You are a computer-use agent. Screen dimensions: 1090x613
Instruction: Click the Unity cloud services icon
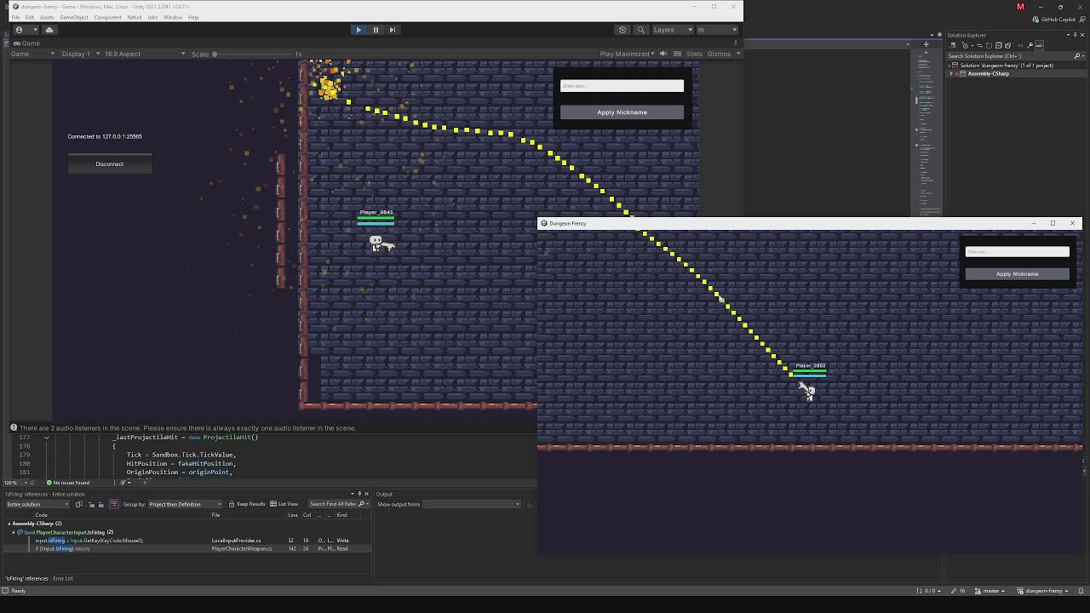click(x=49, y=30)
